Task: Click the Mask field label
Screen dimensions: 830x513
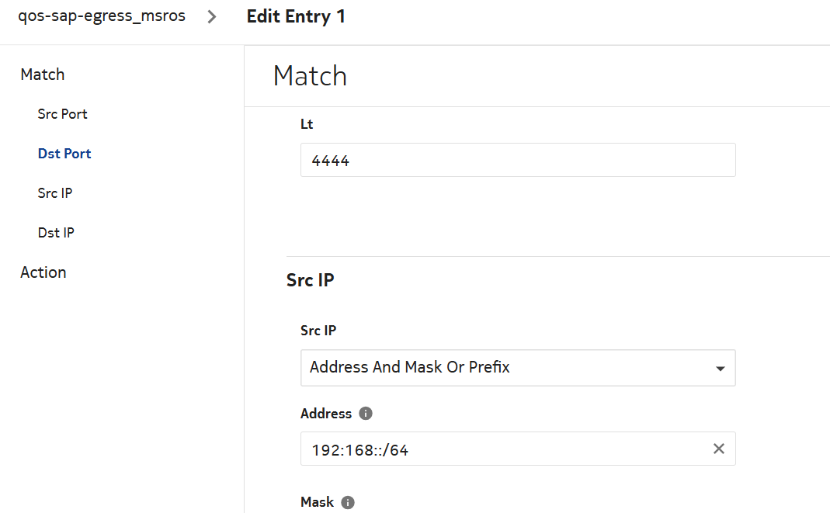Action: (x=317, y=502)
